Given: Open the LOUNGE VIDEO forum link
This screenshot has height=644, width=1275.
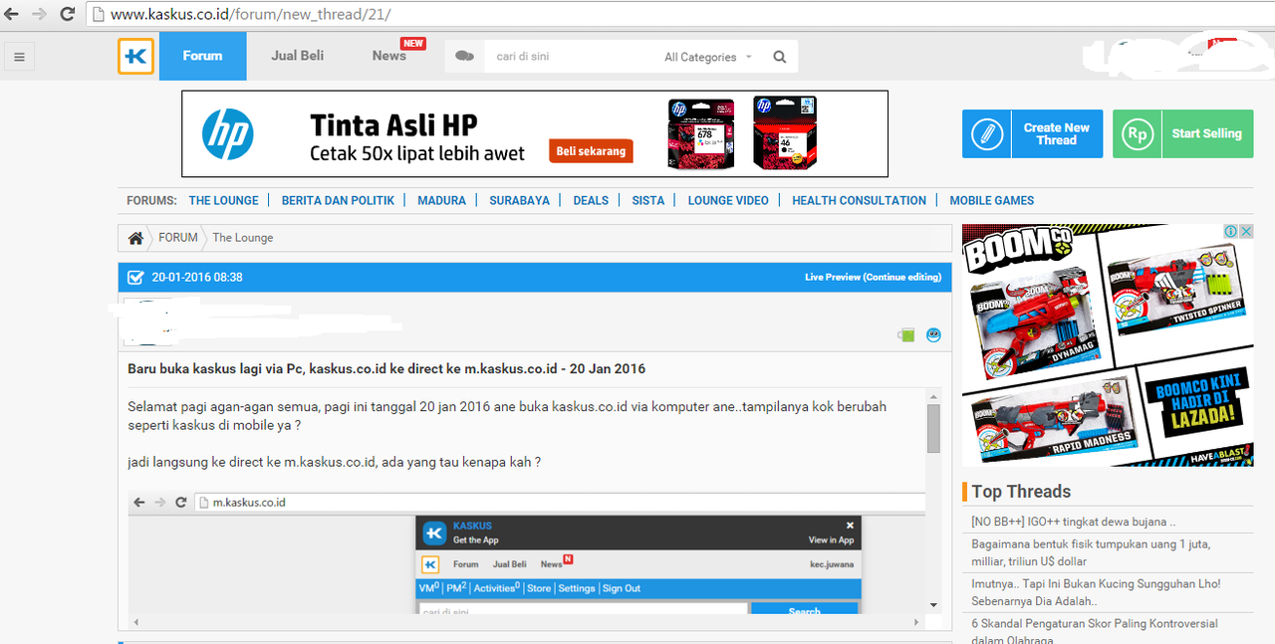Looking at the screenshot, I should click(728, 200).
